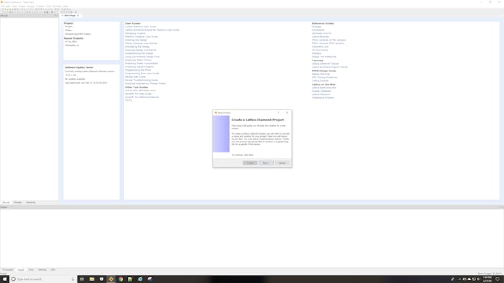The image size is (504, 283).
Task: Open Task View from taskbar
Action: [x=82, y=279]
